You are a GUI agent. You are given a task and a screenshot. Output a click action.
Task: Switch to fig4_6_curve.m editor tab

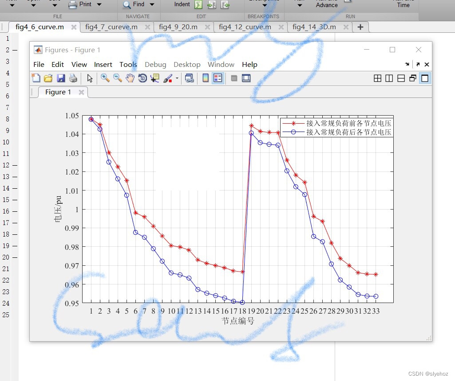(x=40, y=27)
